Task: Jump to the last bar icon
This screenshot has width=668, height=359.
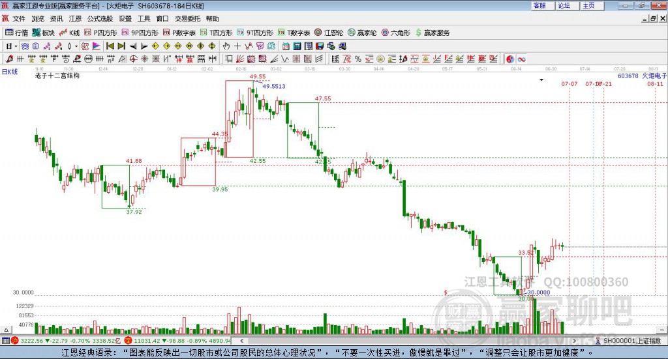Action: [x=121, y=46]
